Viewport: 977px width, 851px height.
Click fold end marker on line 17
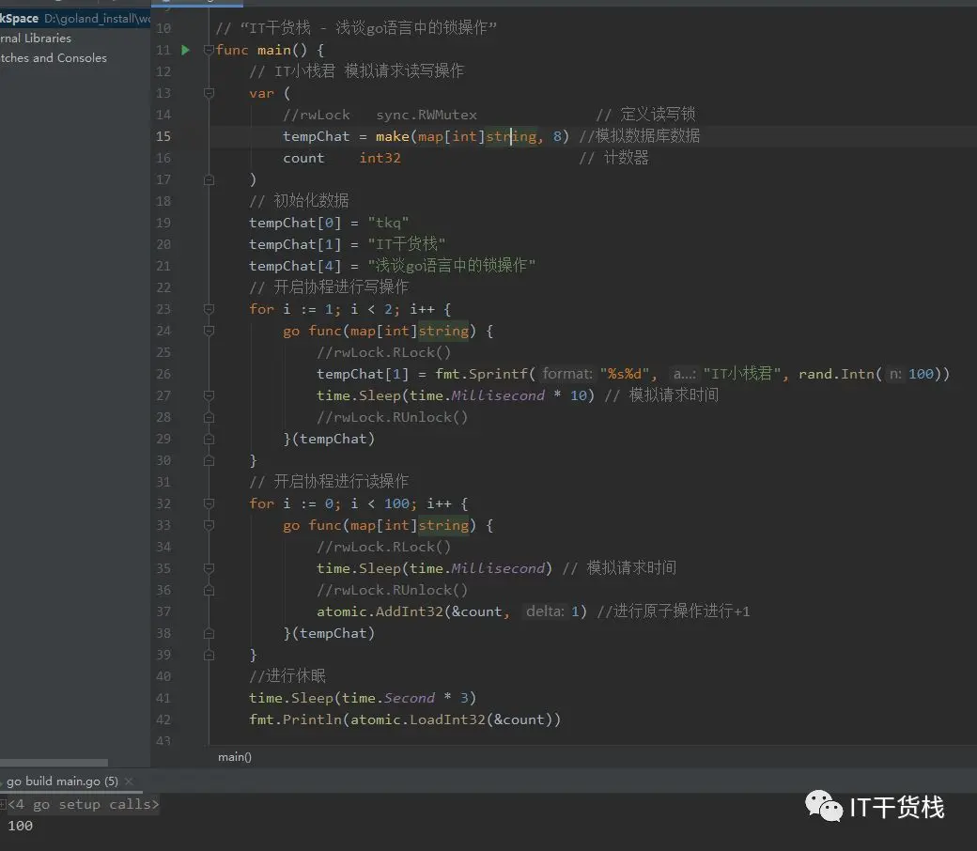pos(209,180)
